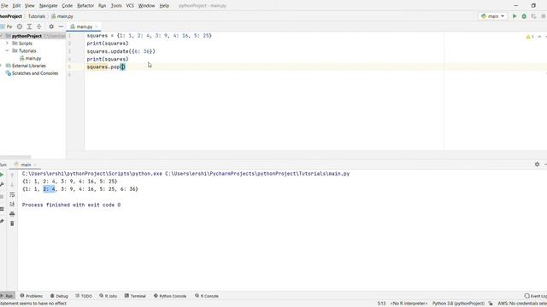This screenshot has width=547, height=307.
Task: Collapse the Tutorials folder
Action: click(x=7, y=51)
